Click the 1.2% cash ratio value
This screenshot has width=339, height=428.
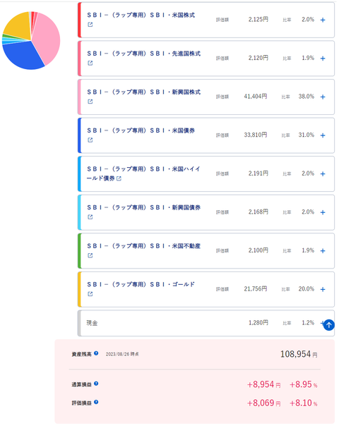point(308,323)
